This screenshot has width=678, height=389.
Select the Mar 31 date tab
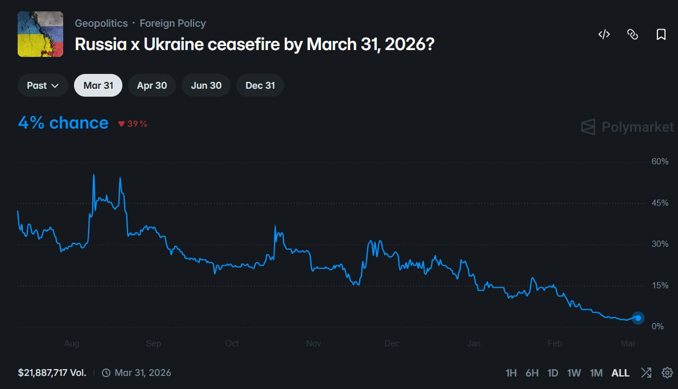click(98, 85)
